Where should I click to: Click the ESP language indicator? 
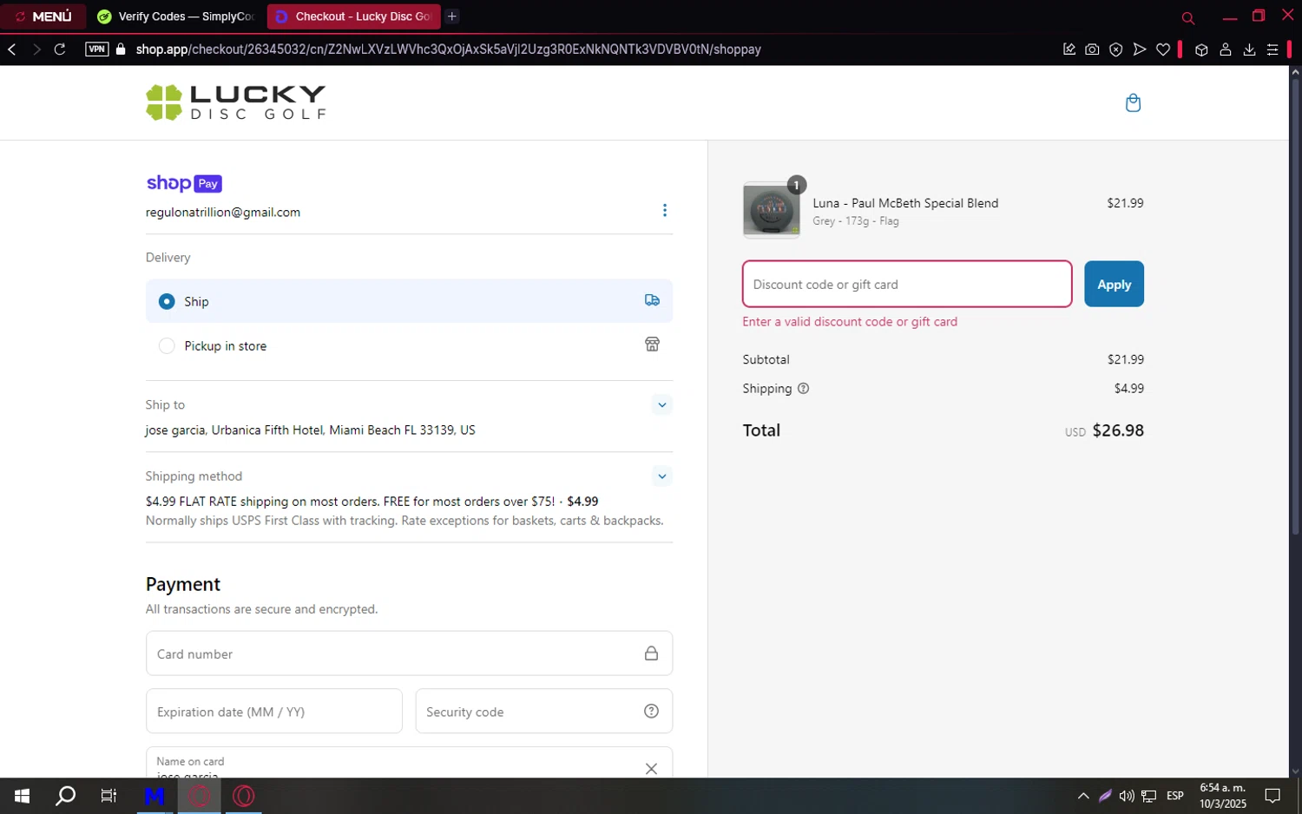point(1175,796)
